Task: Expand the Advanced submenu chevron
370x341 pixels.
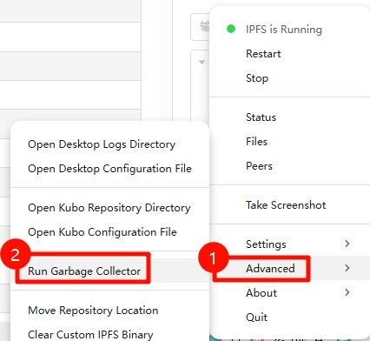Action: click(347, 268)
